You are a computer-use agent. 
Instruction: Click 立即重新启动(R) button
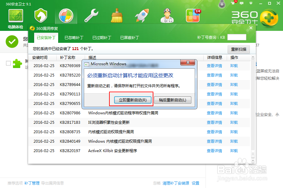coord(133,100)
